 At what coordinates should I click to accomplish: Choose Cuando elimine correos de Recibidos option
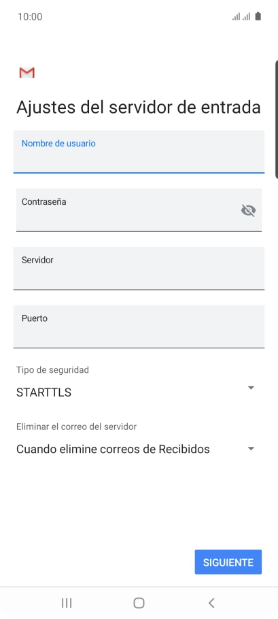tap(113, 449)
